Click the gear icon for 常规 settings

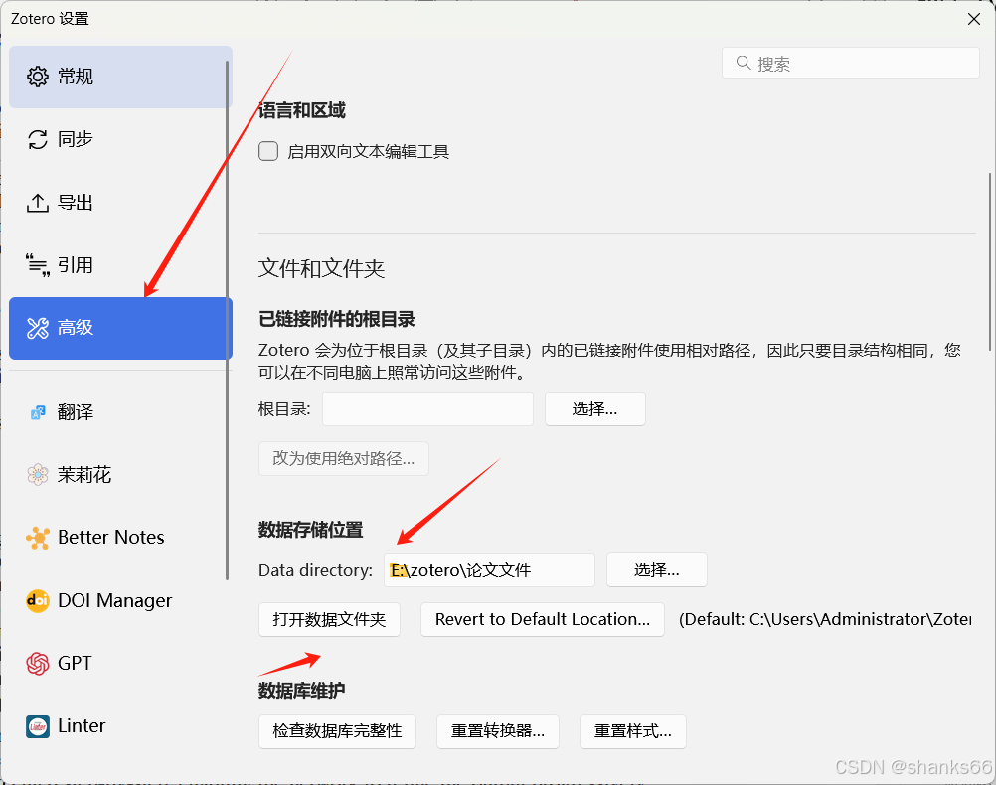(x=38, y=77)
